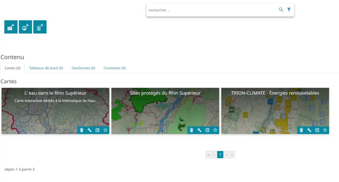This screenshot has height=182, width=339.
Task: Star the TRION-CLIMATE map as favorite
Action: 325,130
